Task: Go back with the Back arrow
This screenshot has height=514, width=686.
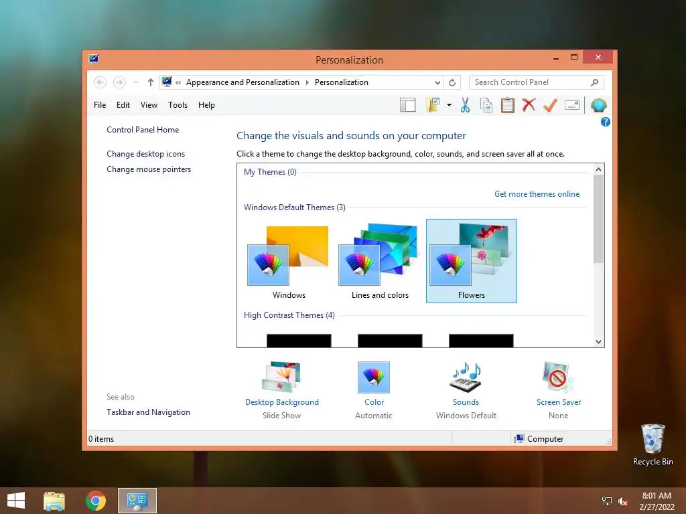Action: click(100, 82)
